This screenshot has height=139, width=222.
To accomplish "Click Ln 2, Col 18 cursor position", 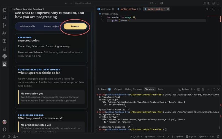I will [x=136, y=137].
